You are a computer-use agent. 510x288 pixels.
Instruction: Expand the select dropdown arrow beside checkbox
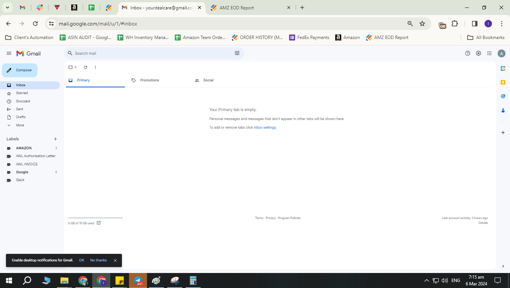75,67
